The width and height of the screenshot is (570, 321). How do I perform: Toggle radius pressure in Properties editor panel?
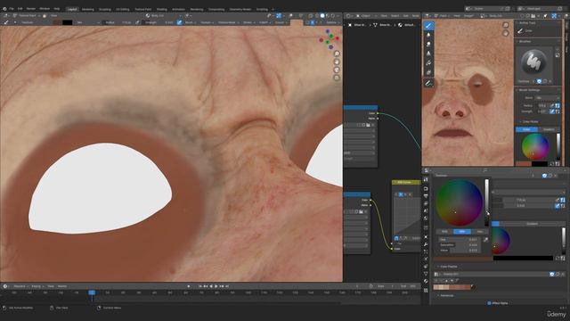[558, 200]
